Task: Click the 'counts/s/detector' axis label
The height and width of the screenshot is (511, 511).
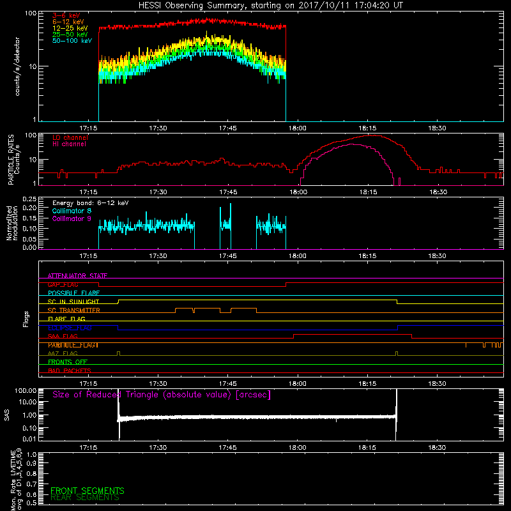Action: 17,66
